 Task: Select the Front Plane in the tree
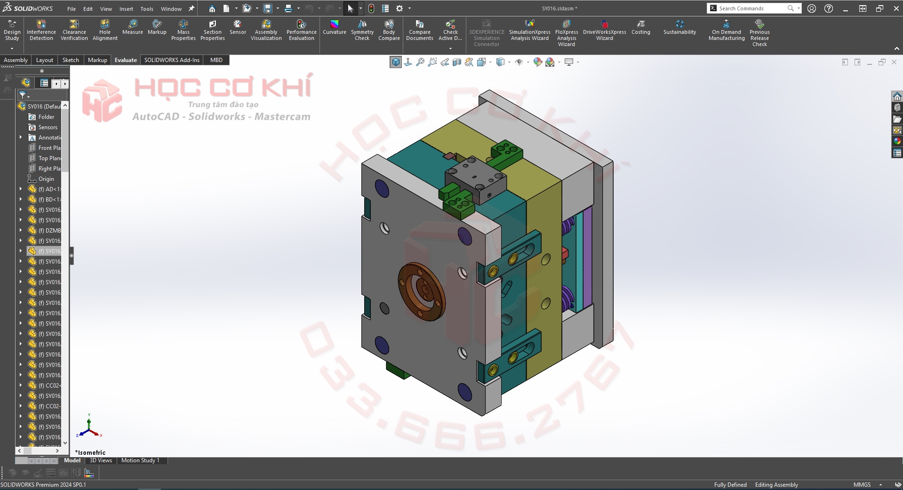click(x=44, y=148)
